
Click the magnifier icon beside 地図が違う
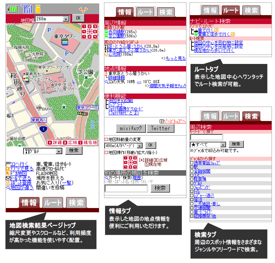8,187
